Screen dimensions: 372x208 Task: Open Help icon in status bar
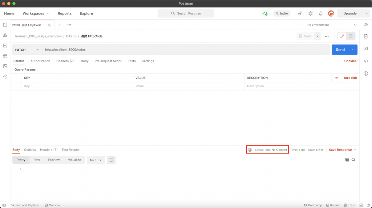[368, 205]
